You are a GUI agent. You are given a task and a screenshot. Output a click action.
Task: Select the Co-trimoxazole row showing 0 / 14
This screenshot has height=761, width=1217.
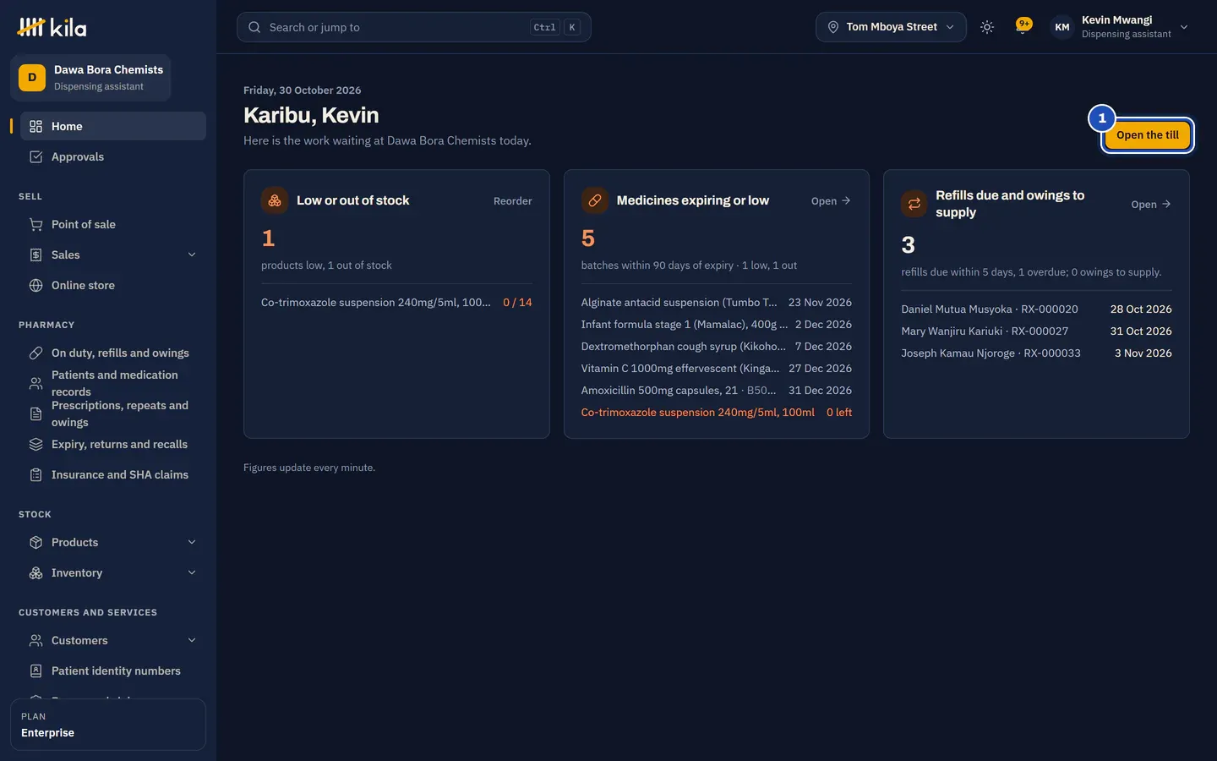tap(396, 302)
